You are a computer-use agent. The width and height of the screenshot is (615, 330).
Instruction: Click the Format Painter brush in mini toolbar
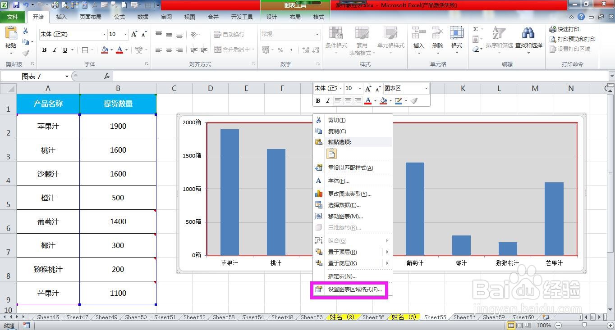[414, 101]
